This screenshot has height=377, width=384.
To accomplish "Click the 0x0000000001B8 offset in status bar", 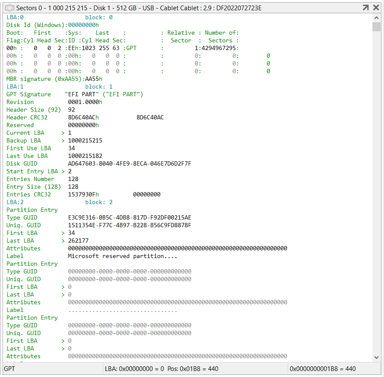I will [322, 369].
